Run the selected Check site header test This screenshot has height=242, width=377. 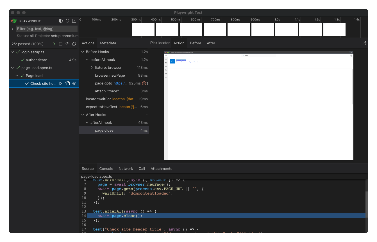(x=61, y=83)
